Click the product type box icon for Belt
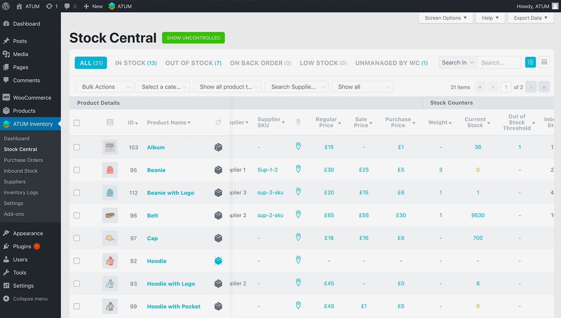Viewport: 561px width, 318px height. (218, 215)
